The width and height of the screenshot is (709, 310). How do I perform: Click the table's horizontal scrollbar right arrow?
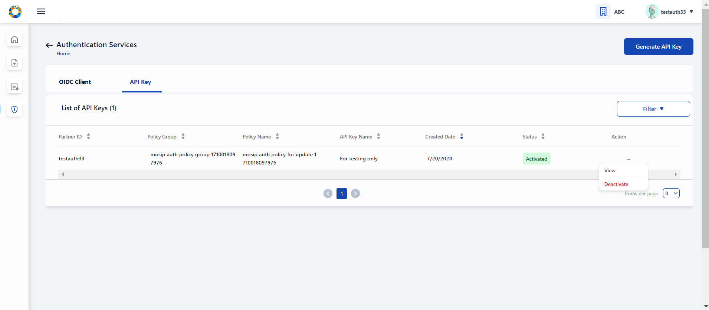676,174
